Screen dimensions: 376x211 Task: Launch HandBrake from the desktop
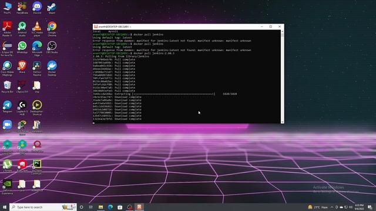[22, 8]
